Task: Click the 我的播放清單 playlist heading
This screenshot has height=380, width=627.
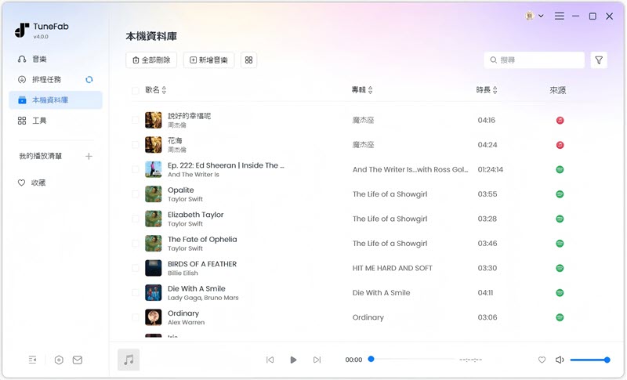Action: tap(41, 156)
